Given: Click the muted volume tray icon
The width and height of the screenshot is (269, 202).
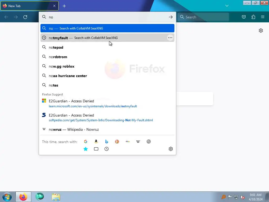Looking at the screenshot, I should [x=242, y=197].
